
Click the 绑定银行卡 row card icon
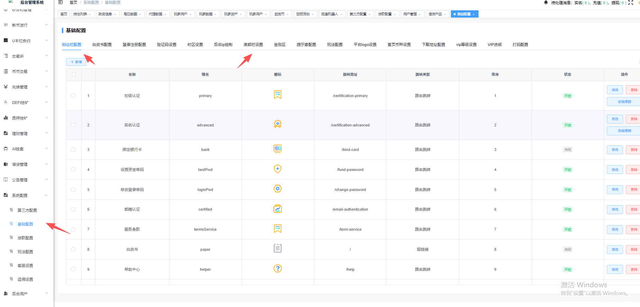[x=278, y=148]
